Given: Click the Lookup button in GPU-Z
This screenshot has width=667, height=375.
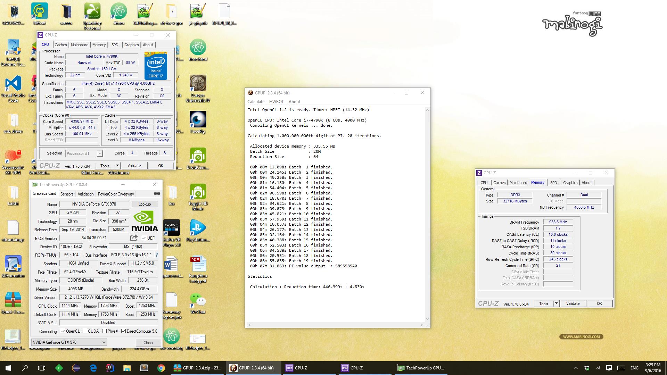Looking at the screenshot, I should (x=145, y=204).
